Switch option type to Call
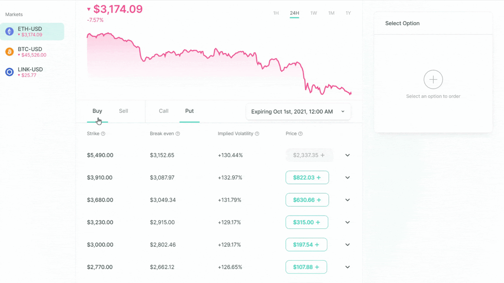This screenshot has width=504, height=283. (163, 111)
